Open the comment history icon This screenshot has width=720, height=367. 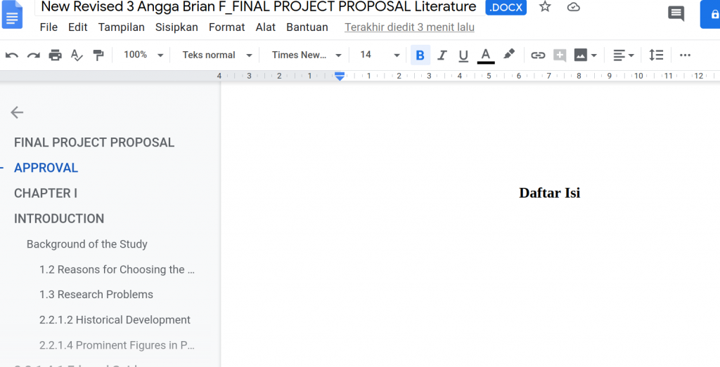coord(676,14)
